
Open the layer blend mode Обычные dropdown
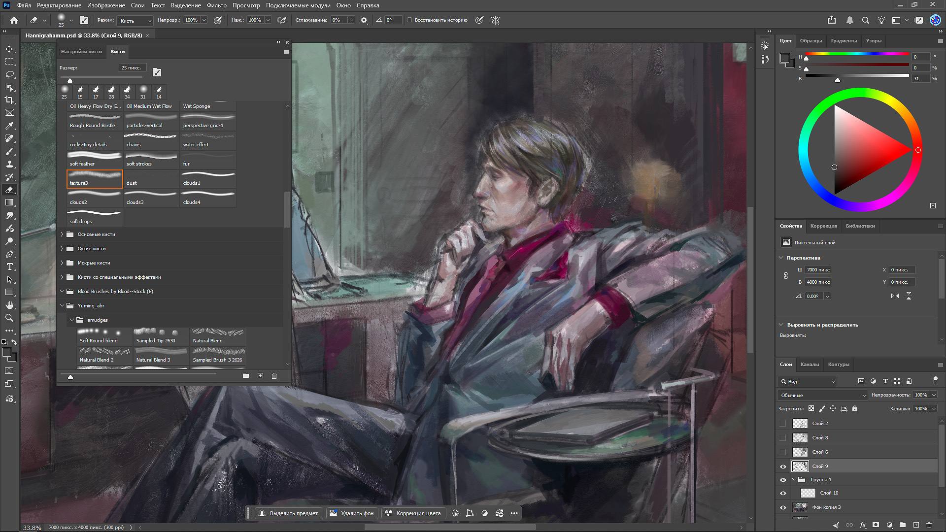[x=822, y=395]
